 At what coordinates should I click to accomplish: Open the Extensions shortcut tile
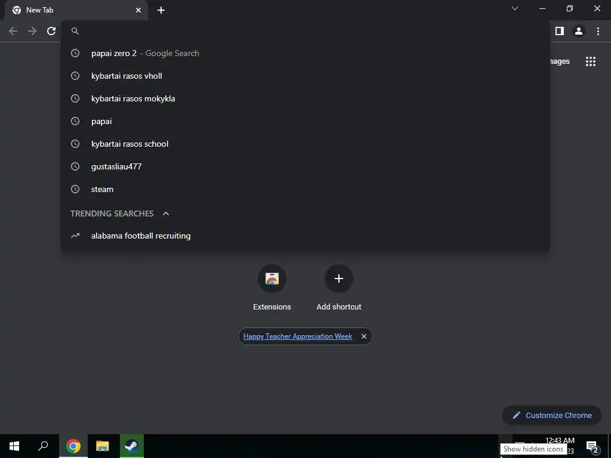(272, 288)
